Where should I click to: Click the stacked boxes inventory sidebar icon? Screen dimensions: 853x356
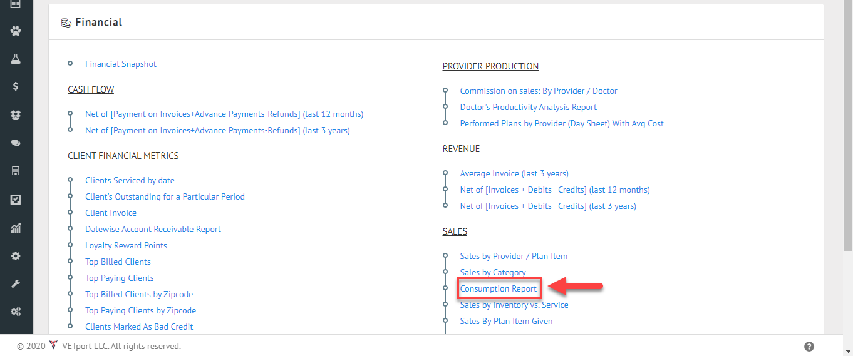(x=16, y=115)
